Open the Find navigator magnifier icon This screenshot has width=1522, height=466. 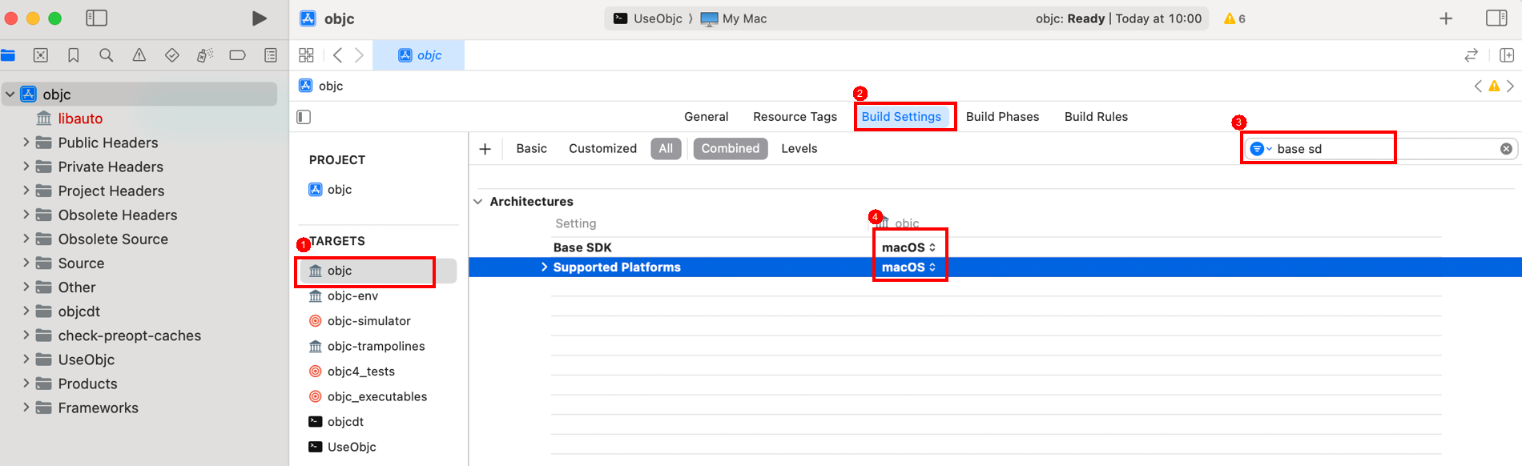pyautogui.click(x=106, y=55)
